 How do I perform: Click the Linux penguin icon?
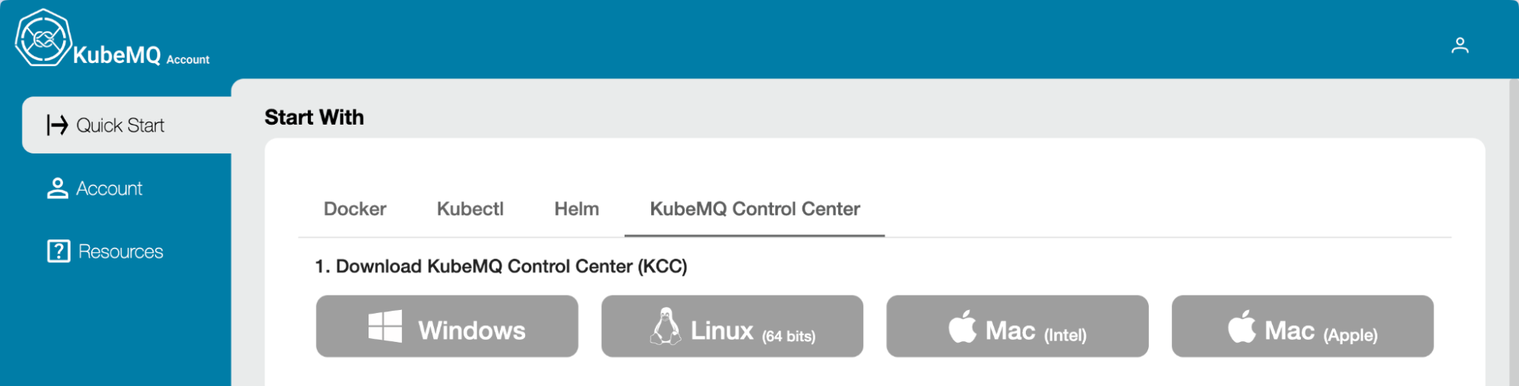coord(666,327)
